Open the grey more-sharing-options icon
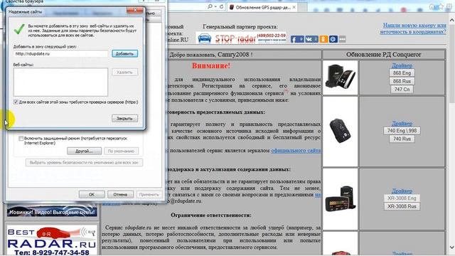Image resolution: width=455 pixels, height=256 pixels. click(343, 39)
